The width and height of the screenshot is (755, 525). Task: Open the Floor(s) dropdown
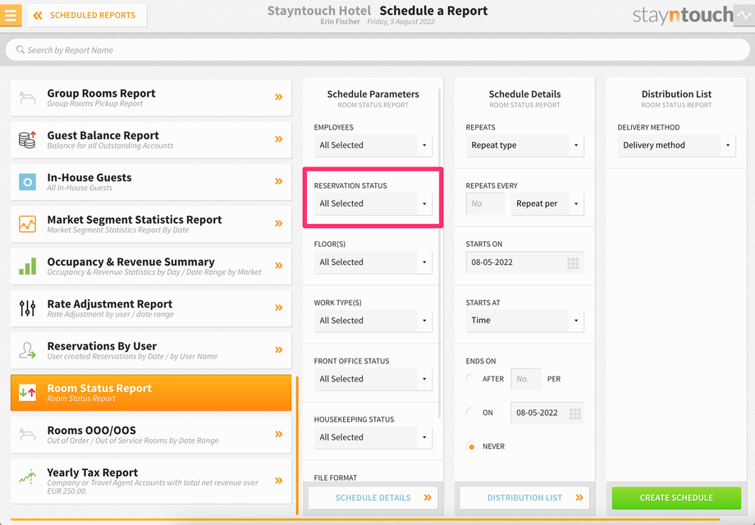click(373, 262)
